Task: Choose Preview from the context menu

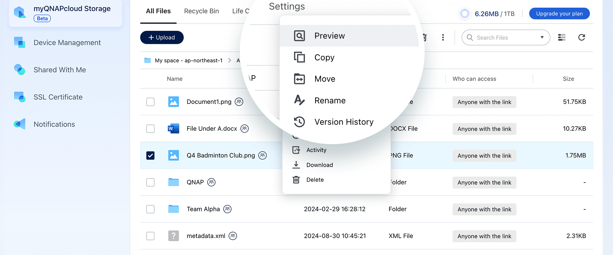Action: click(349, 36)
